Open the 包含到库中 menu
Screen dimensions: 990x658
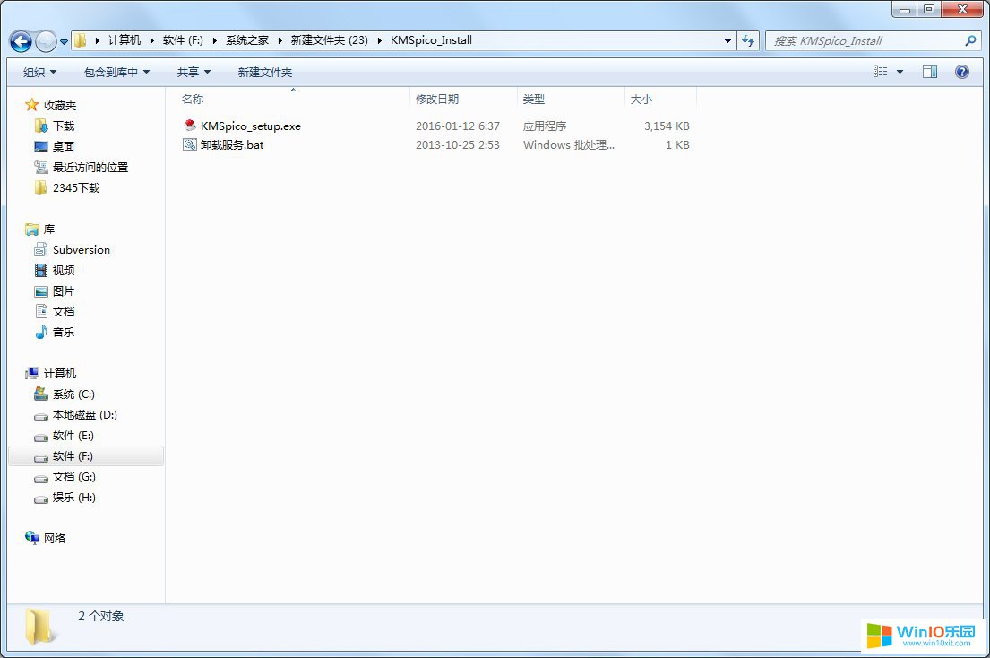[x=116, y=72]
